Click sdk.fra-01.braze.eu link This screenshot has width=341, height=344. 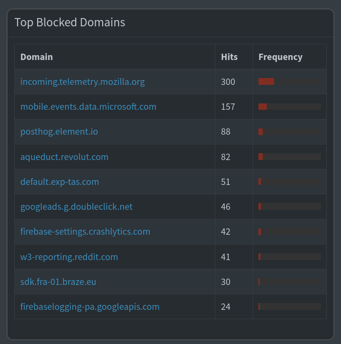58,282
